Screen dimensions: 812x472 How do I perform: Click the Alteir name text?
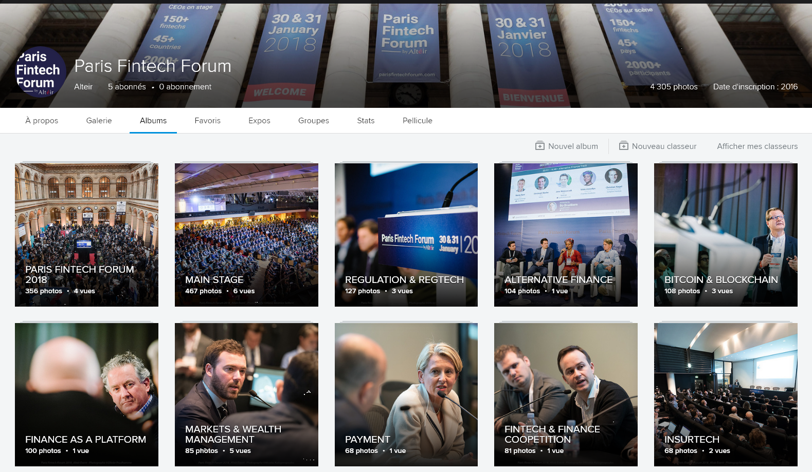(x=83, y=87)
